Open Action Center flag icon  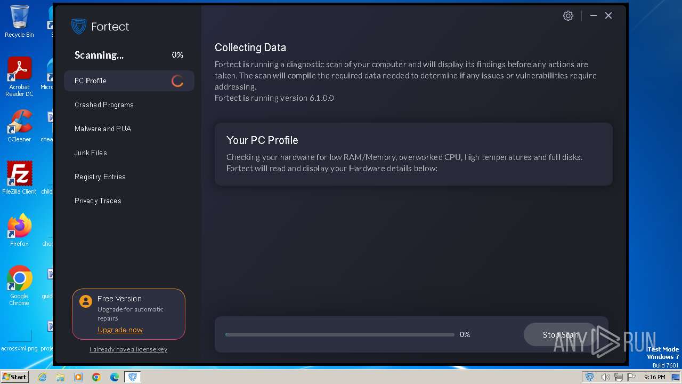coord(631,377)
